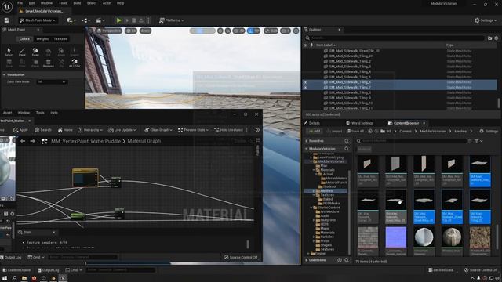Open Content Browser filter dropdown
The image size is (502, 282).
coord(478,141)
